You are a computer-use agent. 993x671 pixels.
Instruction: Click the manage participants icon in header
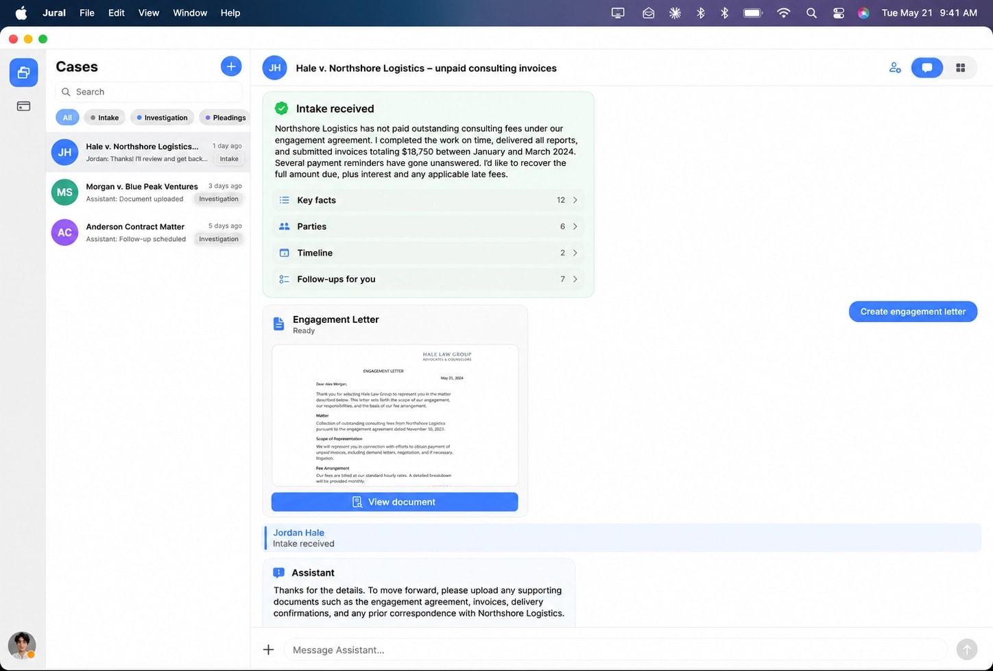[x=895, y=68]
